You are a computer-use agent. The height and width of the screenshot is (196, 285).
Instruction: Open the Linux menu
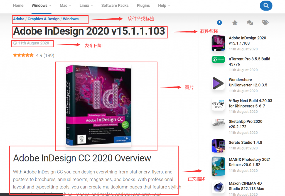click(84, 6)
